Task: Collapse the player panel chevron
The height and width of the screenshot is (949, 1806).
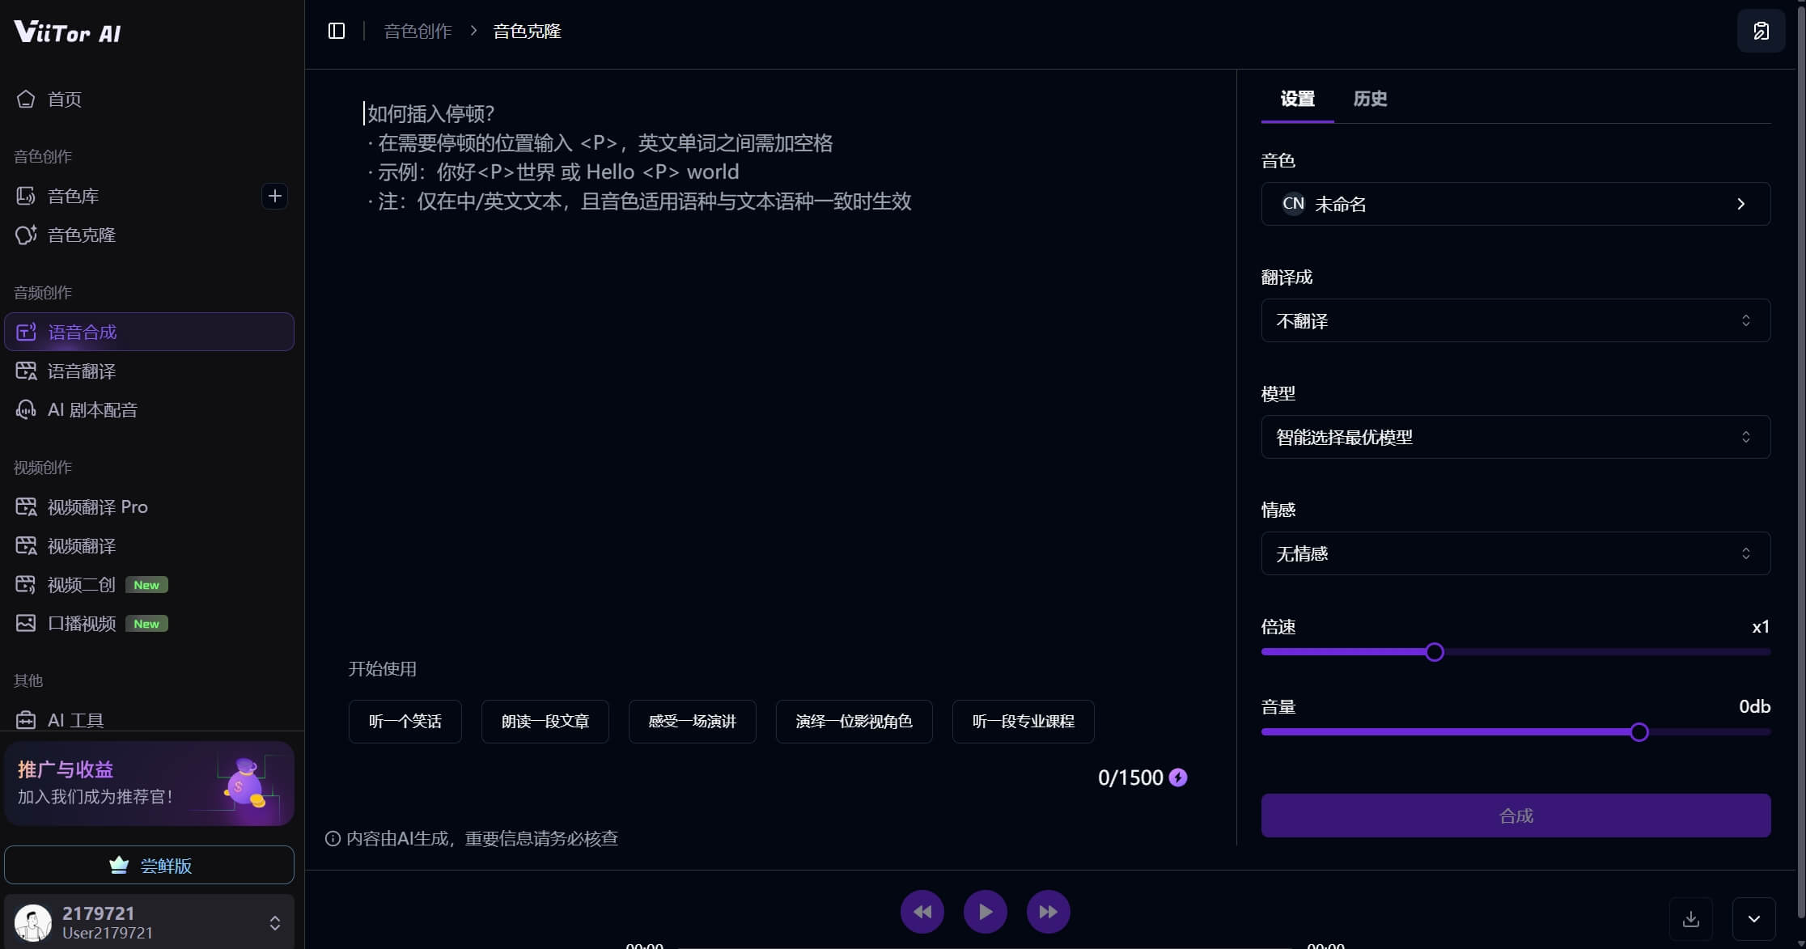Action: [1753, 919]
